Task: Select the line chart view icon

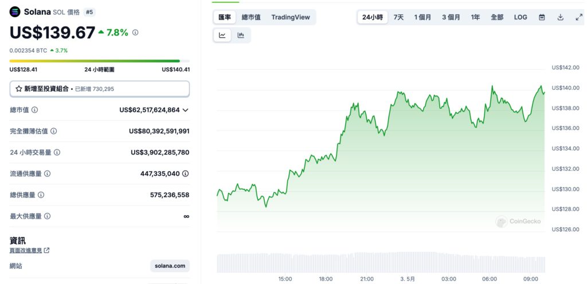Action: pyautogui.click(x=222, y=35)
